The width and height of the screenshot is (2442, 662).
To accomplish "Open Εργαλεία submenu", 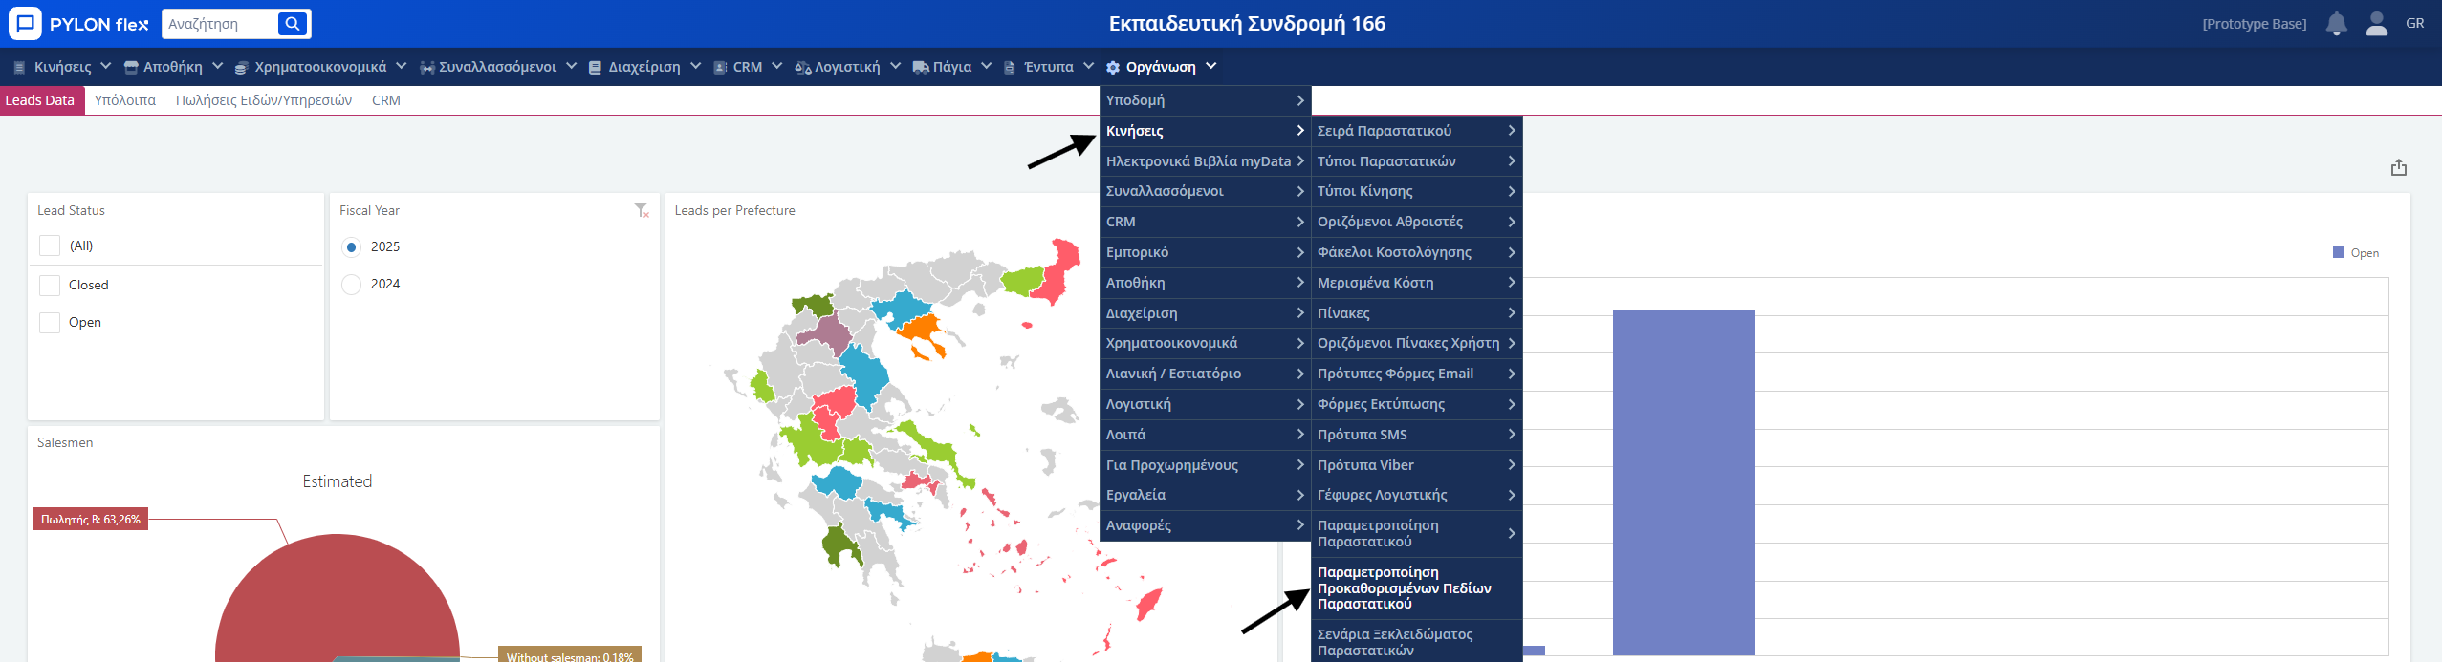I will tap(1205, 495).
